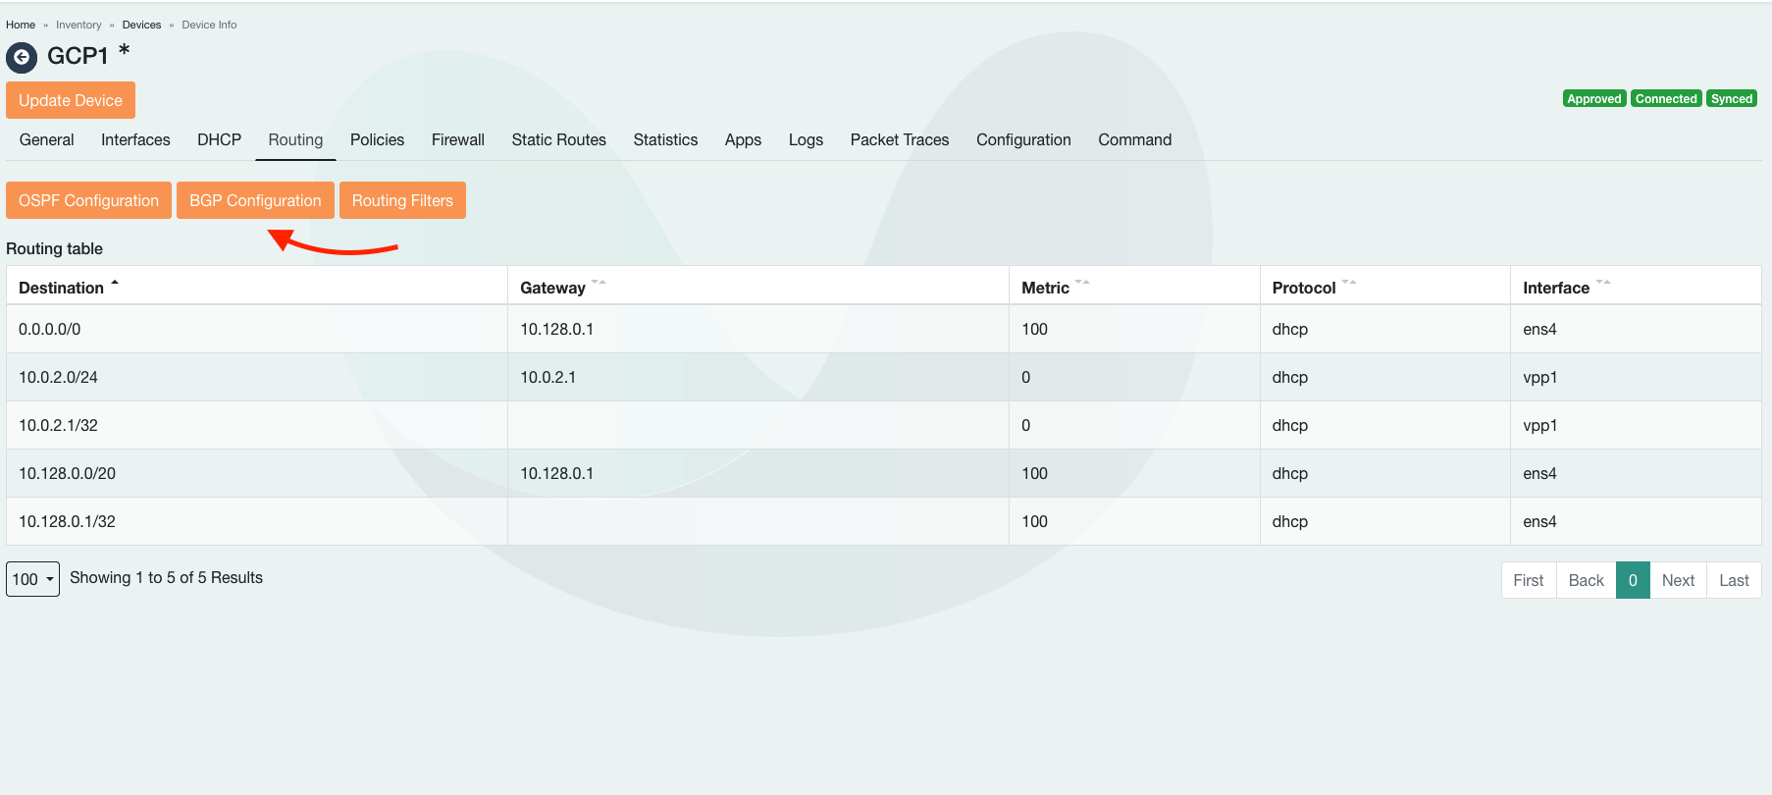This screenshot has height=795, width=1772.
Task: Jump to the Last page
Action: coord(1734,580)
